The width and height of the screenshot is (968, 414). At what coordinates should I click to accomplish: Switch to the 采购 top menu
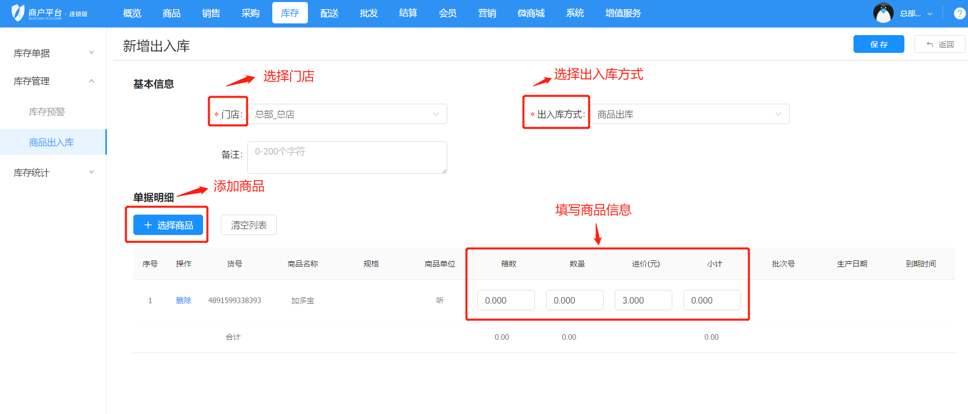pyautogui.click(x=250, y=13)
